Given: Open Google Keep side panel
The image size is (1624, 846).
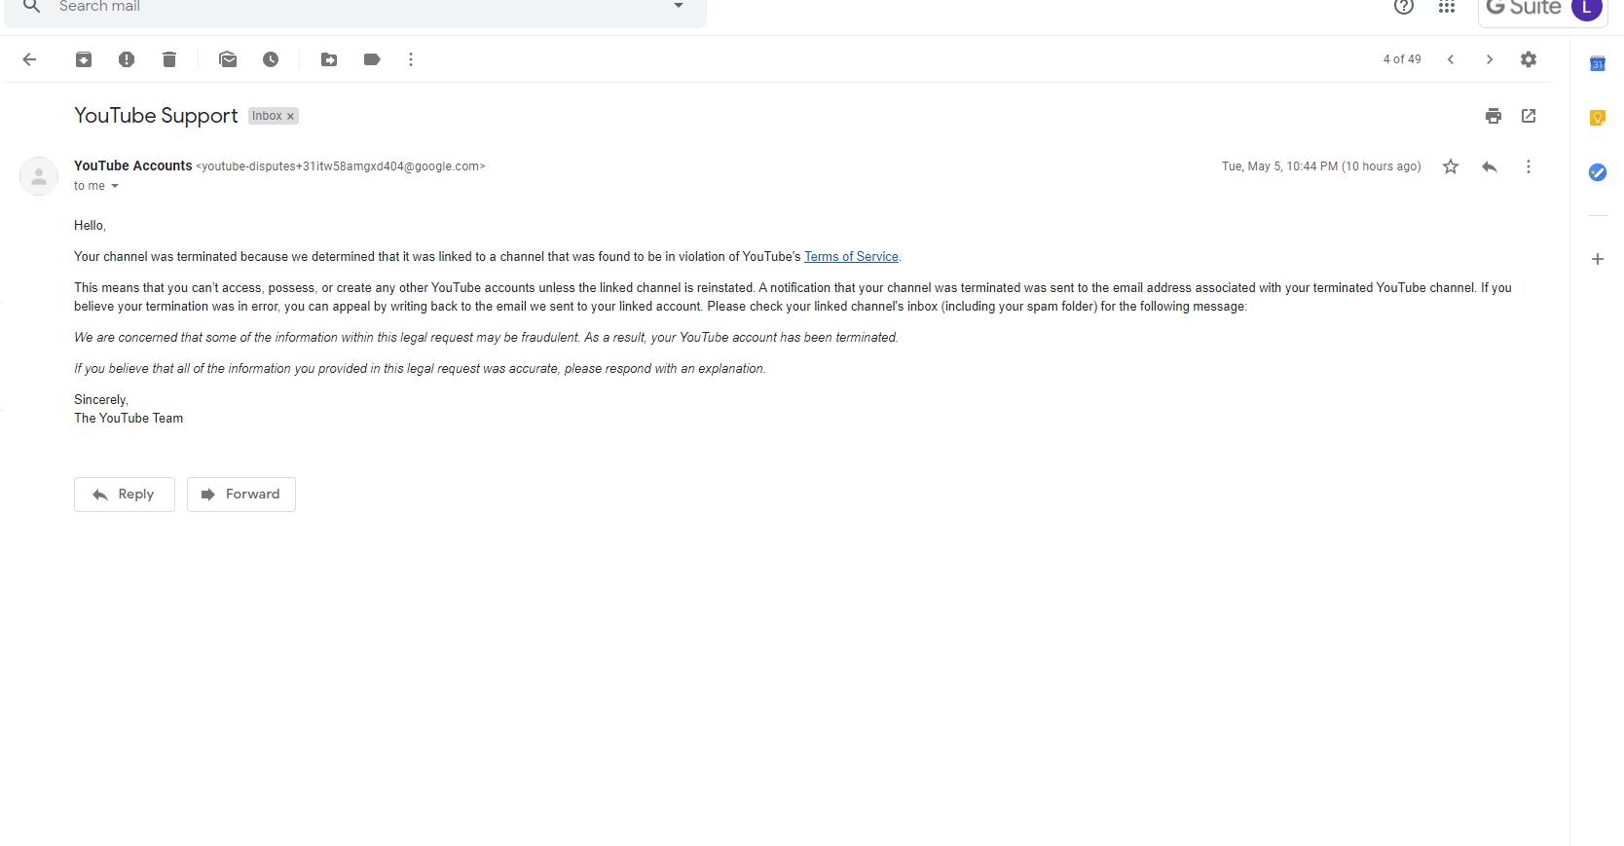Looking at the screenshot, I should [x=1598, y=118].
